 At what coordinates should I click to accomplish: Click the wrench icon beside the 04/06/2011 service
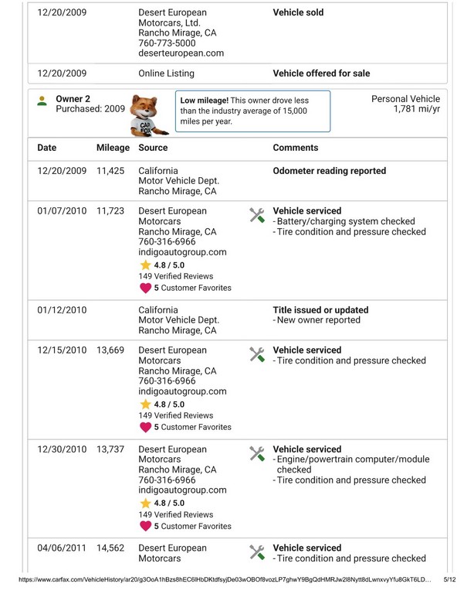pyautogui.click(x=258, y=552)
